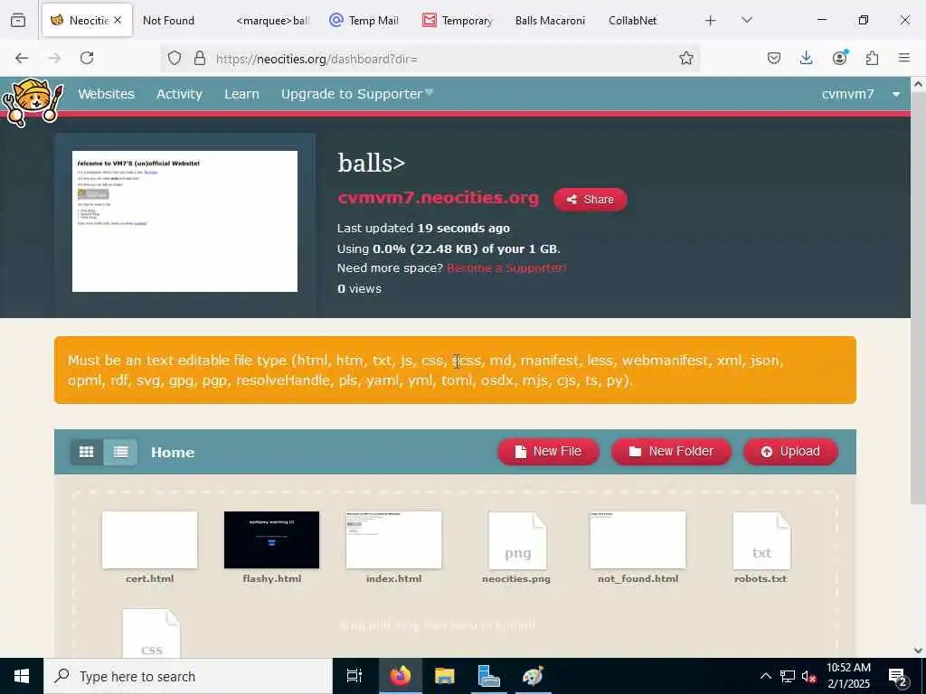Click the New File button
Image resolution: width=926 pixels, height=694 pixels.
tap(548, 452)
